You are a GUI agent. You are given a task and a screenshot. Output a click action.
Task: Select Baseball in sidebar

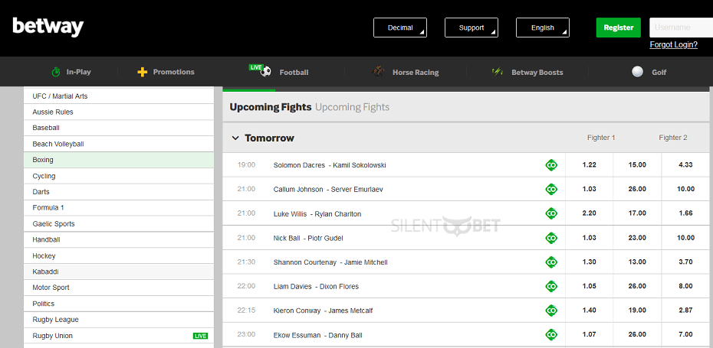coord(119,128)
